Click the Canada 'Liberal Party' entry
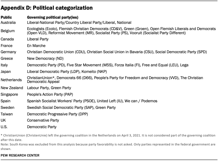This screenshot has height=161, width=222. click(38, 39)
